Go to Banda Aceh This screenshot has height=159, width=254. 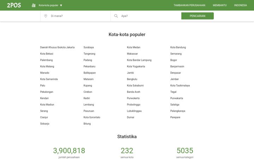133,92
